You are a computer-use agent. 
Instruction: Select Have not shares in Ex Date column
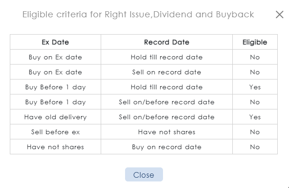click(55, 147)
